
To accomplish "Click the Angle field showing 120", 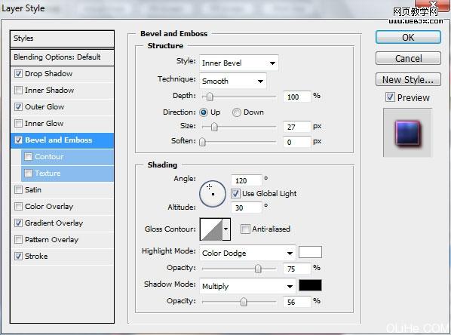I will pos(247,180).
